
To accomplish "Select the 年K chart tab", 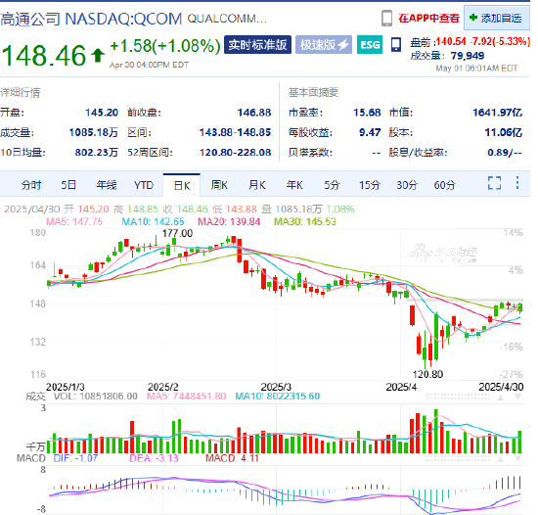I will coord(294,185).
